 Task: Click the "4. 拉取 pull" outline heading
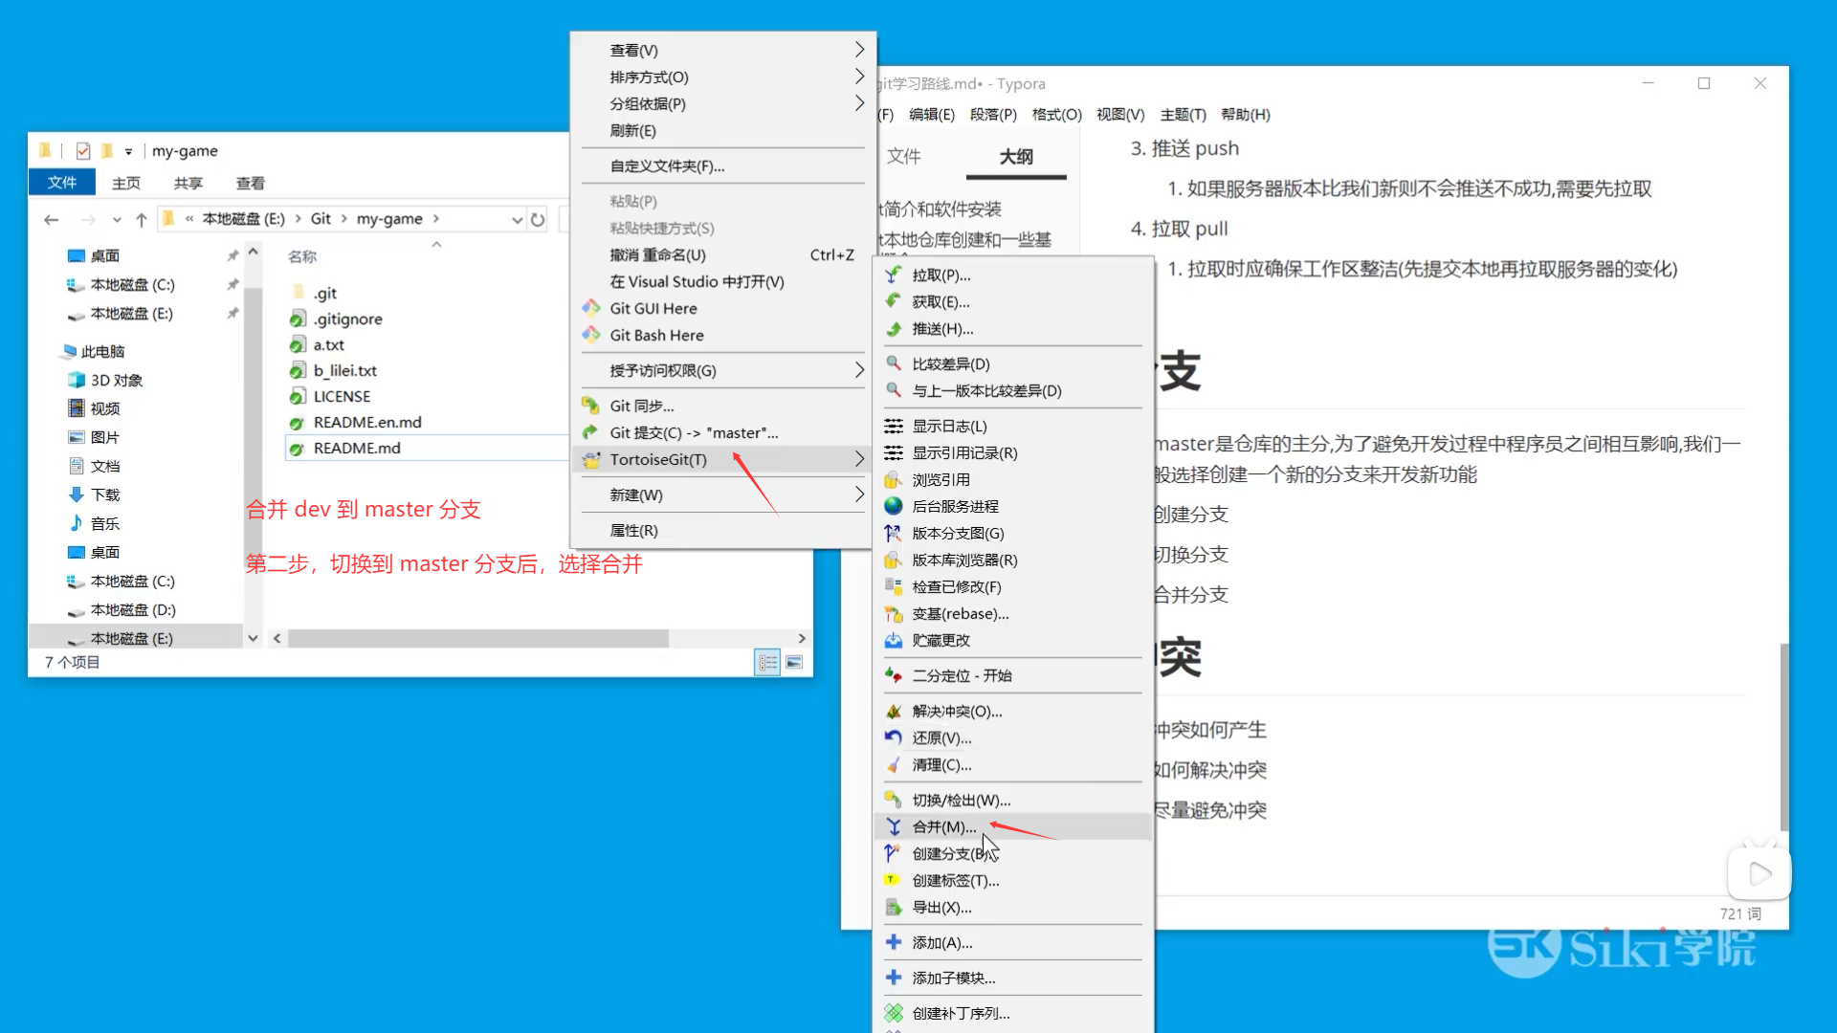[x=1180, y=229]
